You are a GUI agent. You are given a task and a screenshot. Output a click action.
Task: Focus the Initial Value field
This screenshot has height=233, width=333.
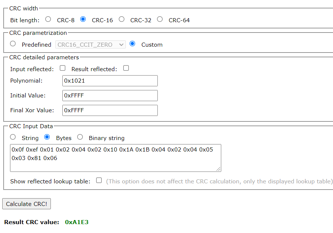point(110,96)
